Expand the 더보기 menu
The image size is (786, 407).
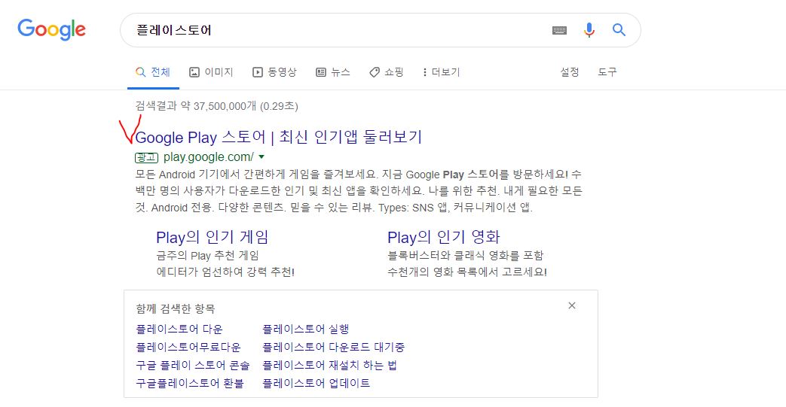441,72
